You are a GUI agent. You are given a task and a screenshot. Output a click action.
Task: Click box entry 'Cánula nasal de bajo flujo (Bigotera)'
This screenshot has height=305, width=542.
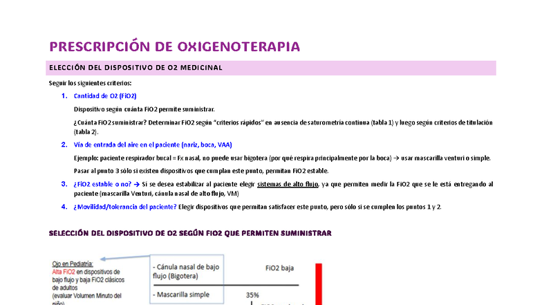[186, 271]
